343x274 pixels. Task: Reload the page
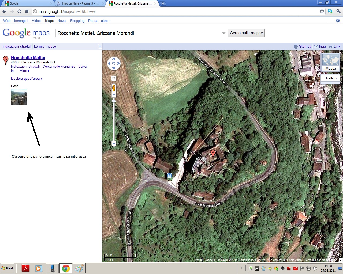click(19, 11)
